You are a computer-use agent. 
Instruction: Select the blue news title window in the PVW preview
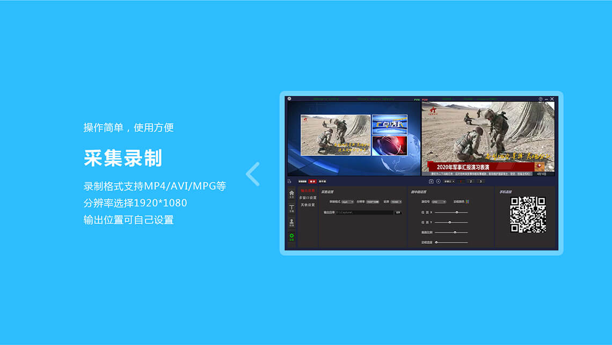[x=390, y=124]
